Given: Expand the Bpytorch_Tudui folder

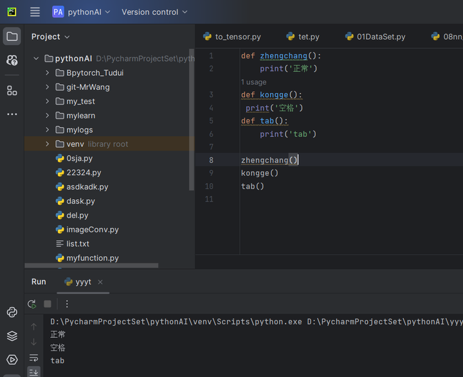Looking at the screenshot, I should pyautogui.click(x=48, y=73).
